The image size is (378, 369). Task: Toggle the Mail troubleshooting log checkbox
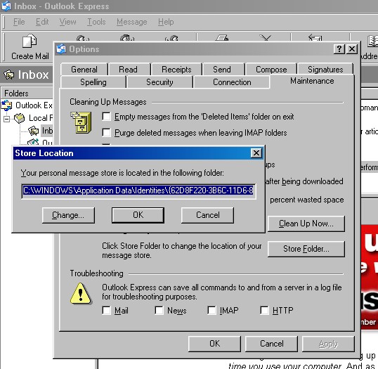click(106, 310)
